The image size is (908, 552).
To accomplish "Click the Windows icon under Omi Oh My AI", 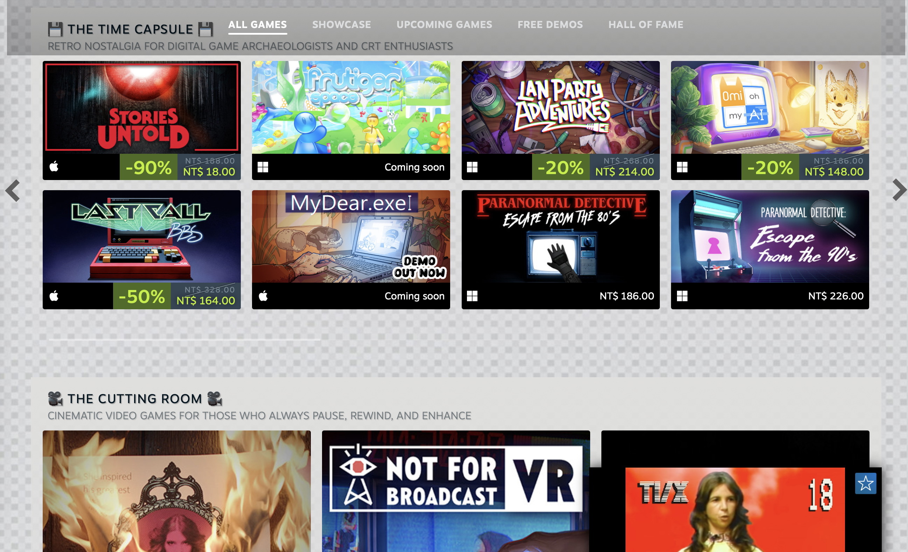I will (x=682, y=167).
